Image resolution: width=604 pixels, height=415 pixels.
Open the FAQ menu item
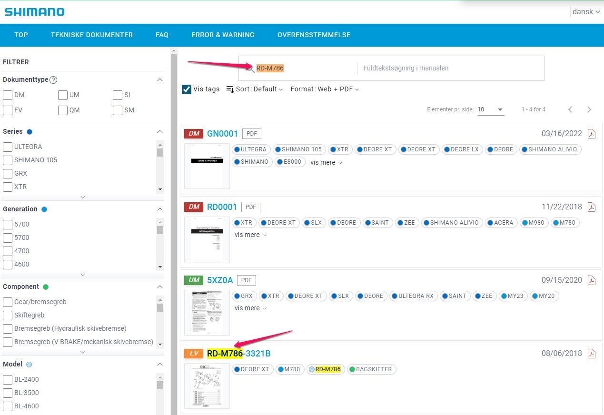162,35
